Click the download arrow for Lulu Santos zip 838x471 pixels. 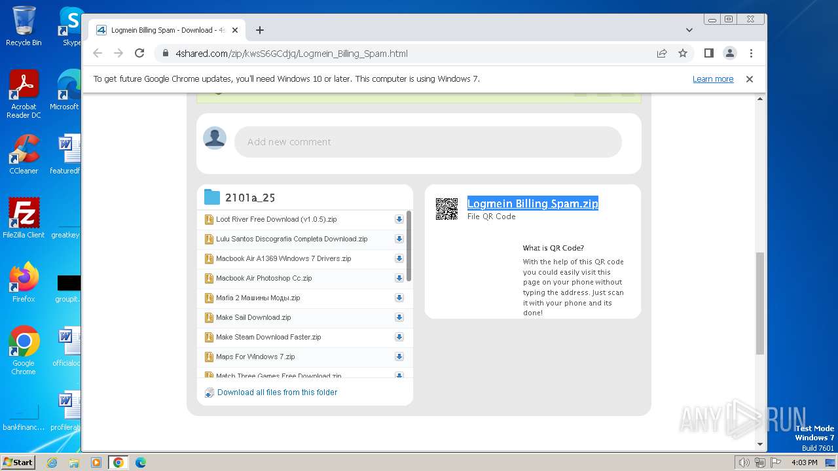[399, 239]
